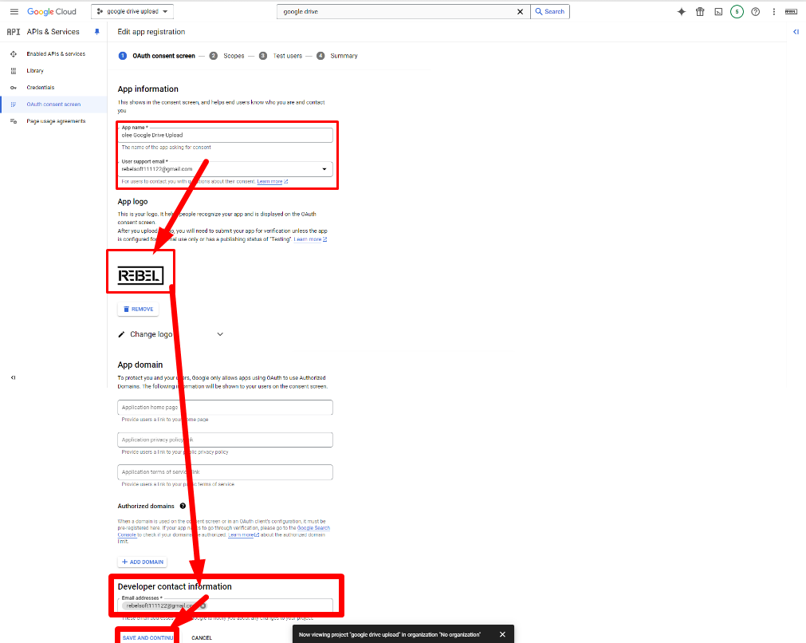Click the Authorized domains help icon
The width and height of the screenshot is (806, 643).
(183, 506)
